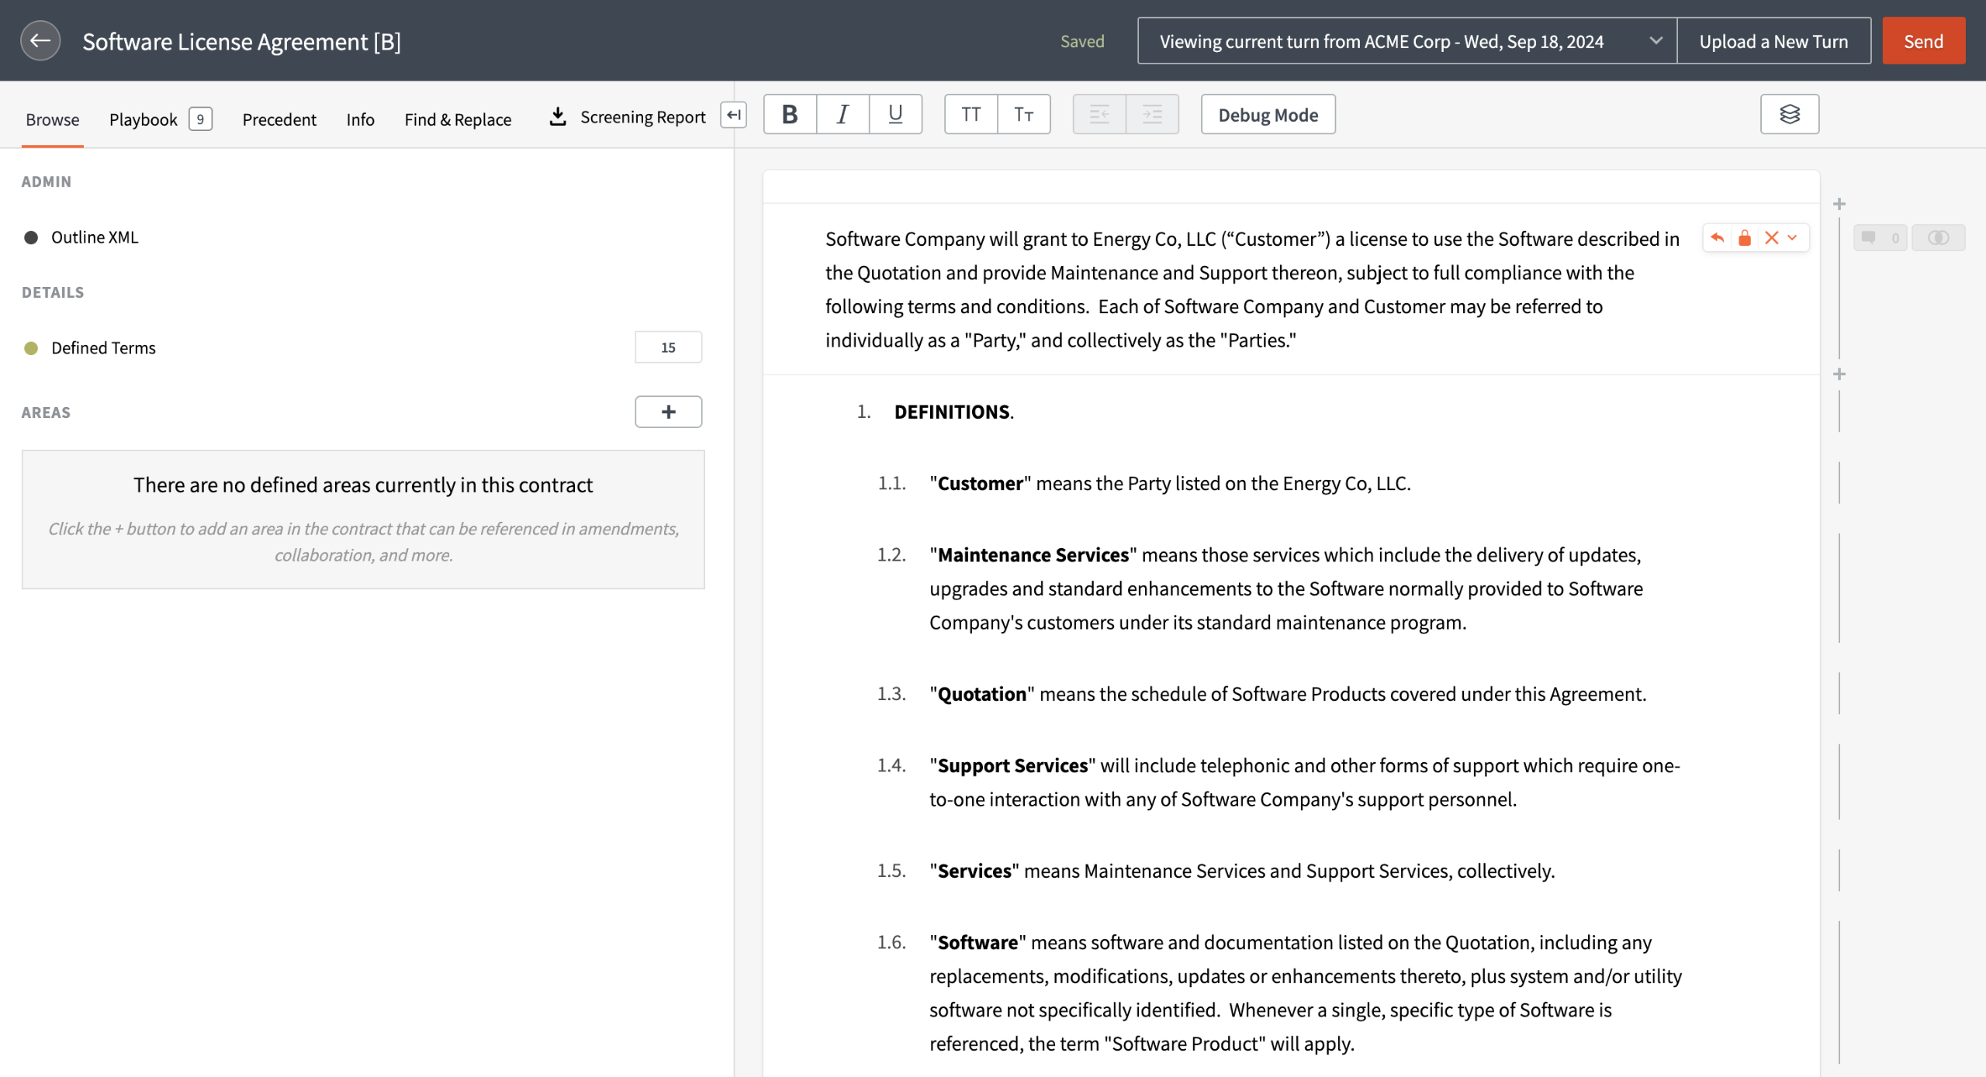Click Upload a New Turn
1986x1077 pixels.
pyautogui.click(x=1773, y=41)
